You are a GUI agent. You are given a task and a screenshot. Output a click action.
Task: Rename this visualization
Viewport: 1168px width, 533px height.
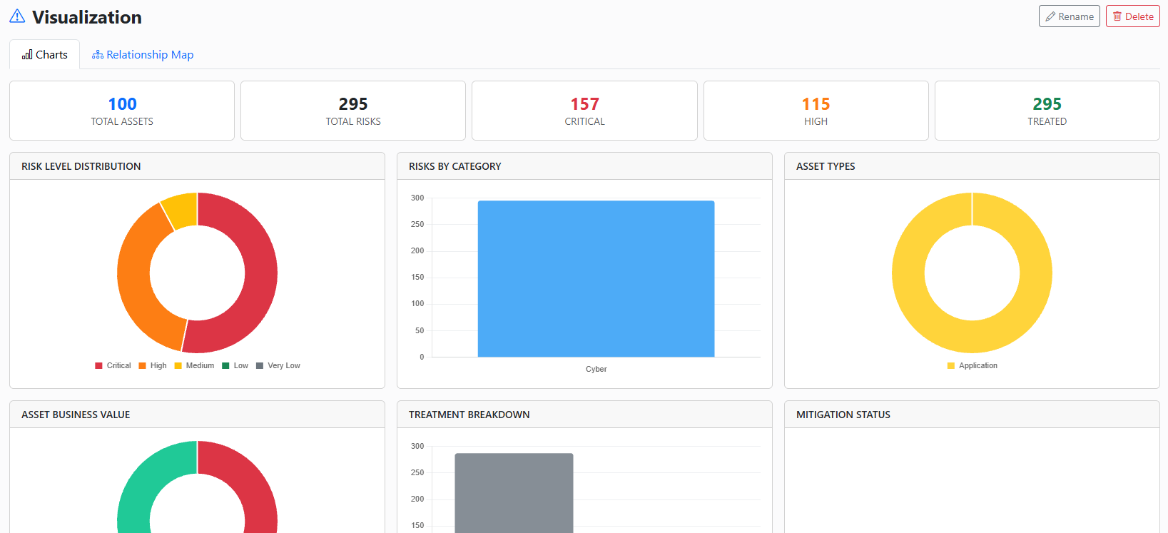[x=1069, y=16]
